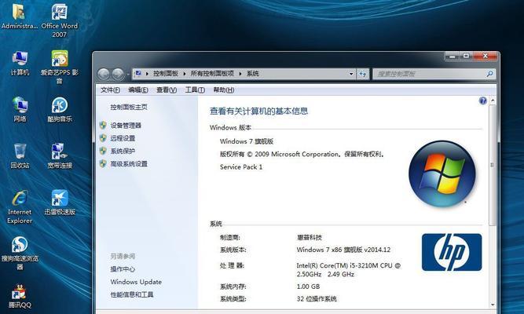Open the 编辑(E) menu
The image size is (524, 314).
click(x=138, y=89)
